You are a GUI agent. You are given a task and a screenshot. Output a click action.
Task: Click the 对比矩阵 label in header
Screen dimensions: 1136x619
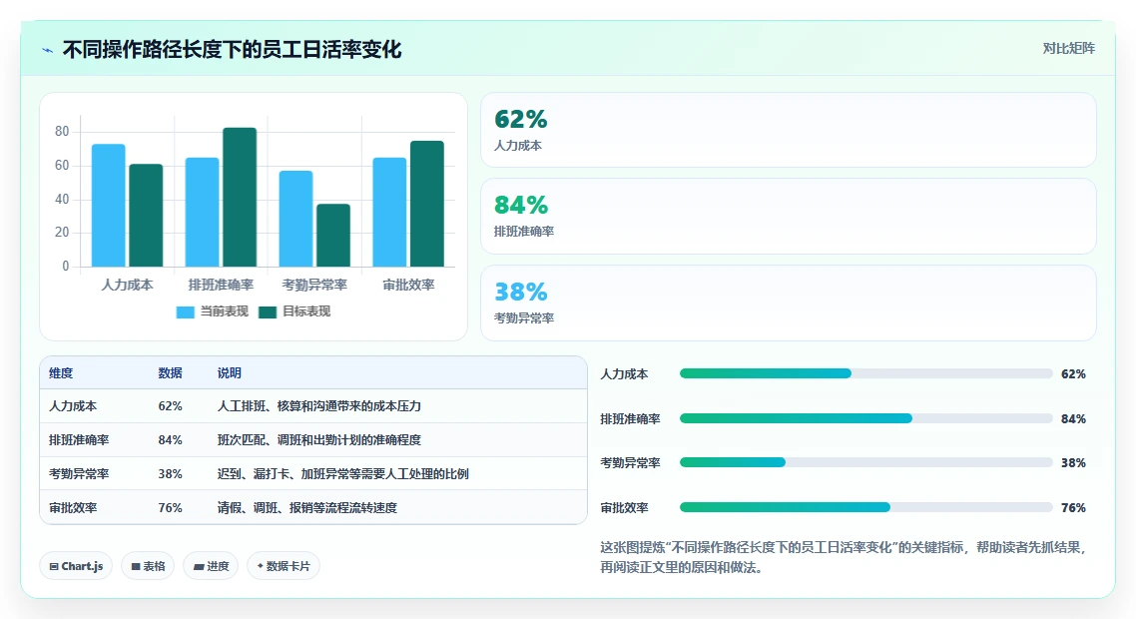coord(1069,48)
